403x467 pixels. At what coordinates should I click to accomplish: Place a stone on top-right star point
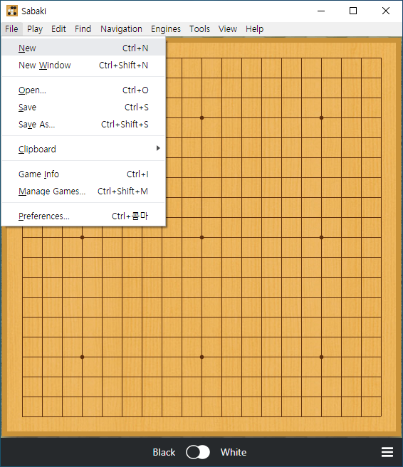pos(321,117)
